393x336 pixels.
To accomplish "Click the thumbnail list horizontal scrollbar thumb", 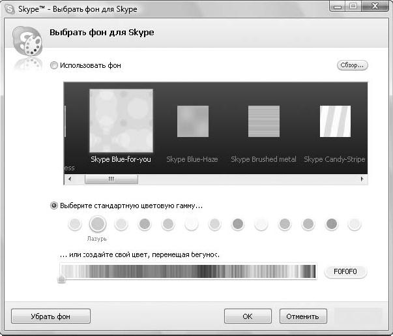I will 110,179.
